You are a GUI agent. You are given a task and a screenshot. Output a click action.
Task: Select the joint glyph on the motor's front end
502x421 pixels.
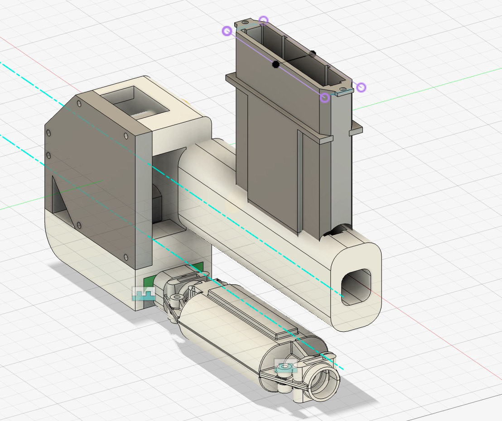(286, 366)
